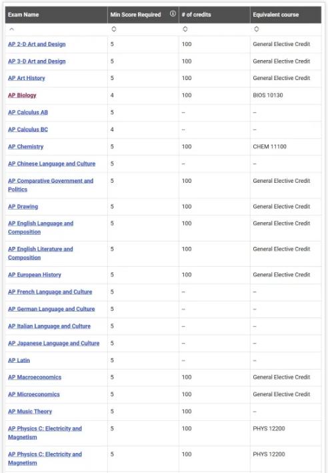328x473 pixels.
Task: Sort the table by Exam Name arrow
Action: (12, 29)
